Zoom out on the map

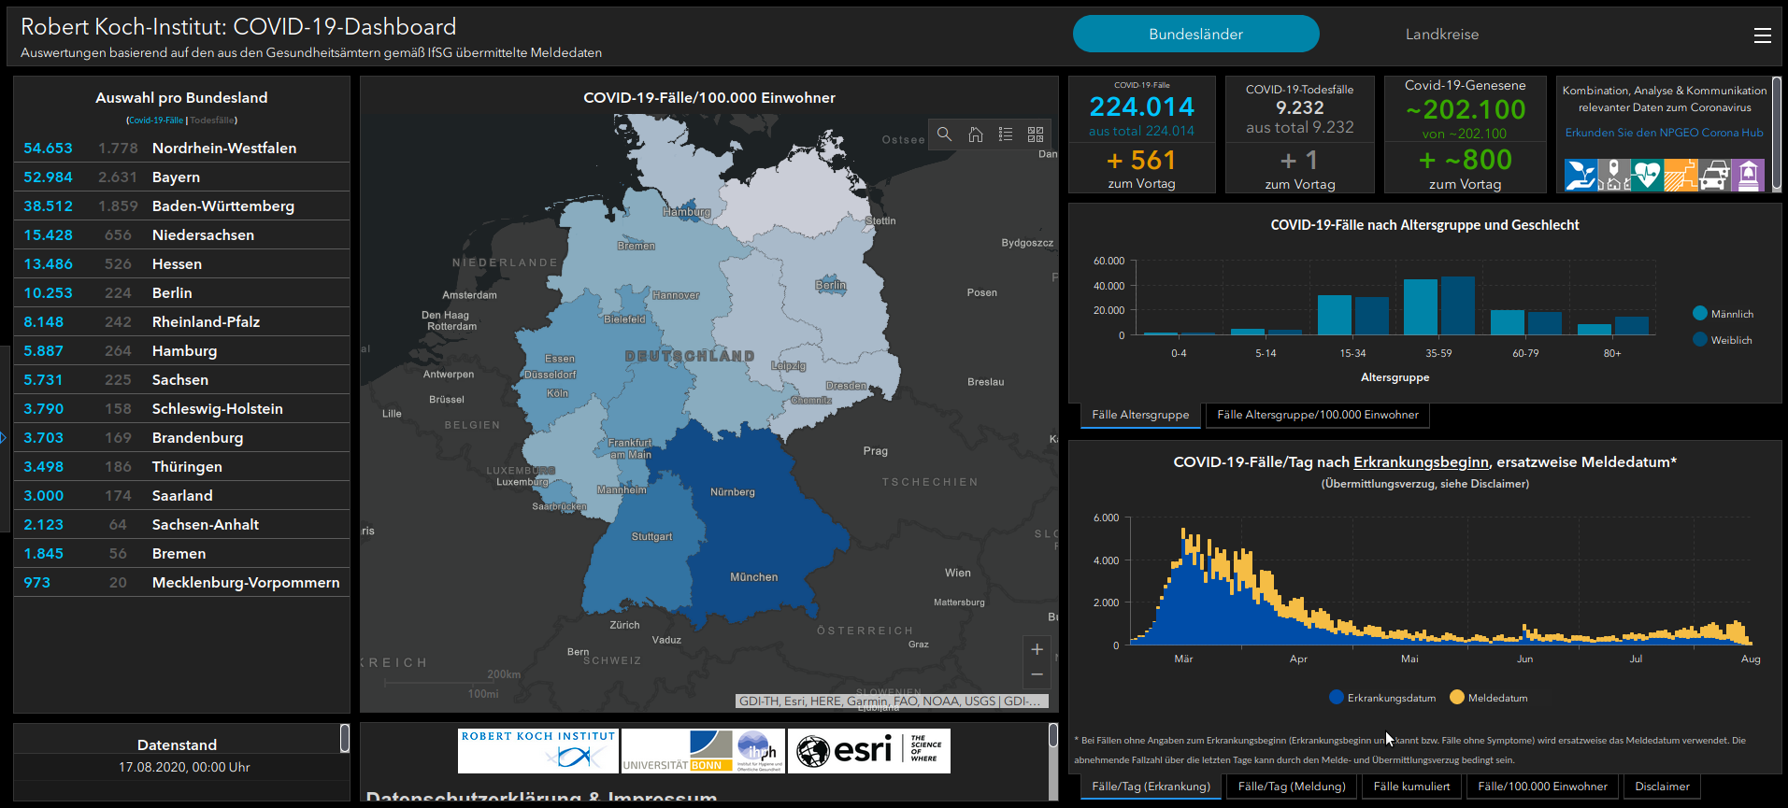pyautogui.click(x=1037, y=674)
